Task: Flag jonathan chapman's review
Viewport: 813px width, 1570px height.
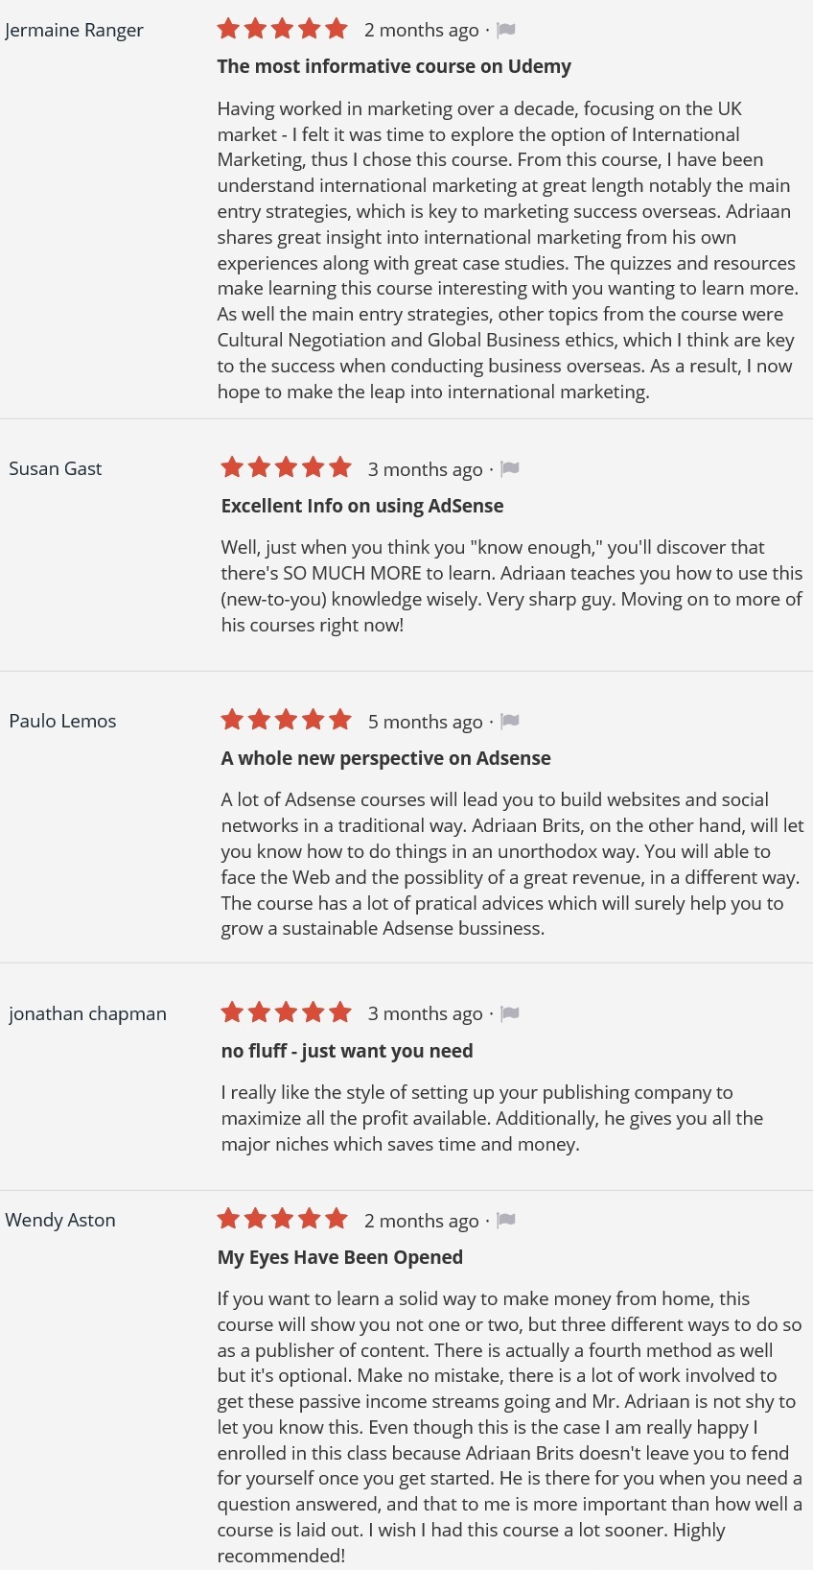Action: coord(510,1013)
